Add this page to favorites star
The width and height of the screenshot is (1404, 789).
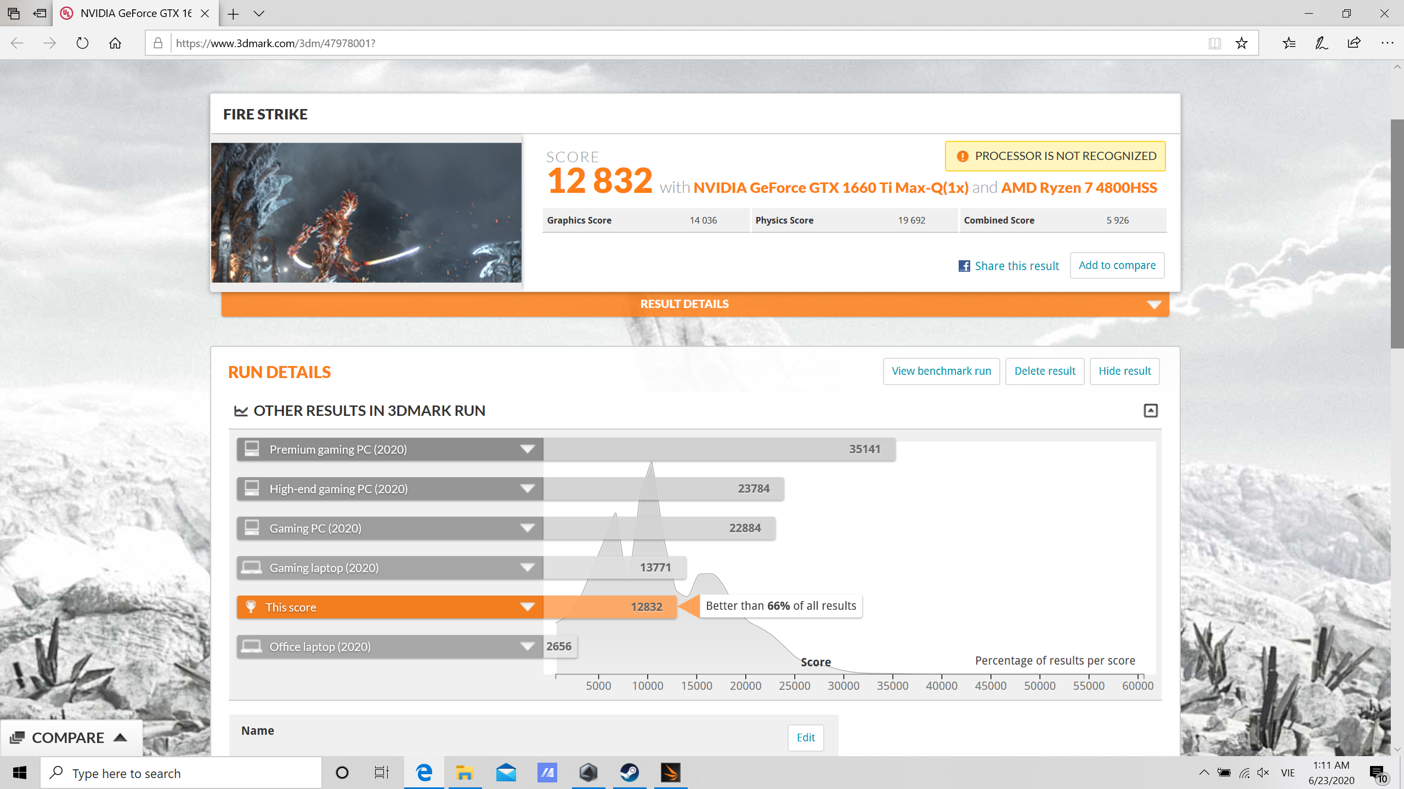1242,43
